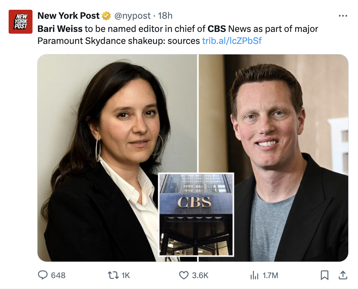The image size is (358, 289).
Task: Click the reply speech bubble icon
Action: pos(43,275)
